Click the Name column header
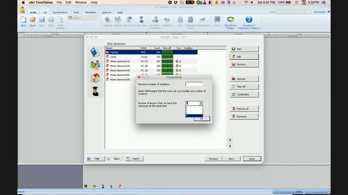348x195 pixels. (x=122, y=48)
